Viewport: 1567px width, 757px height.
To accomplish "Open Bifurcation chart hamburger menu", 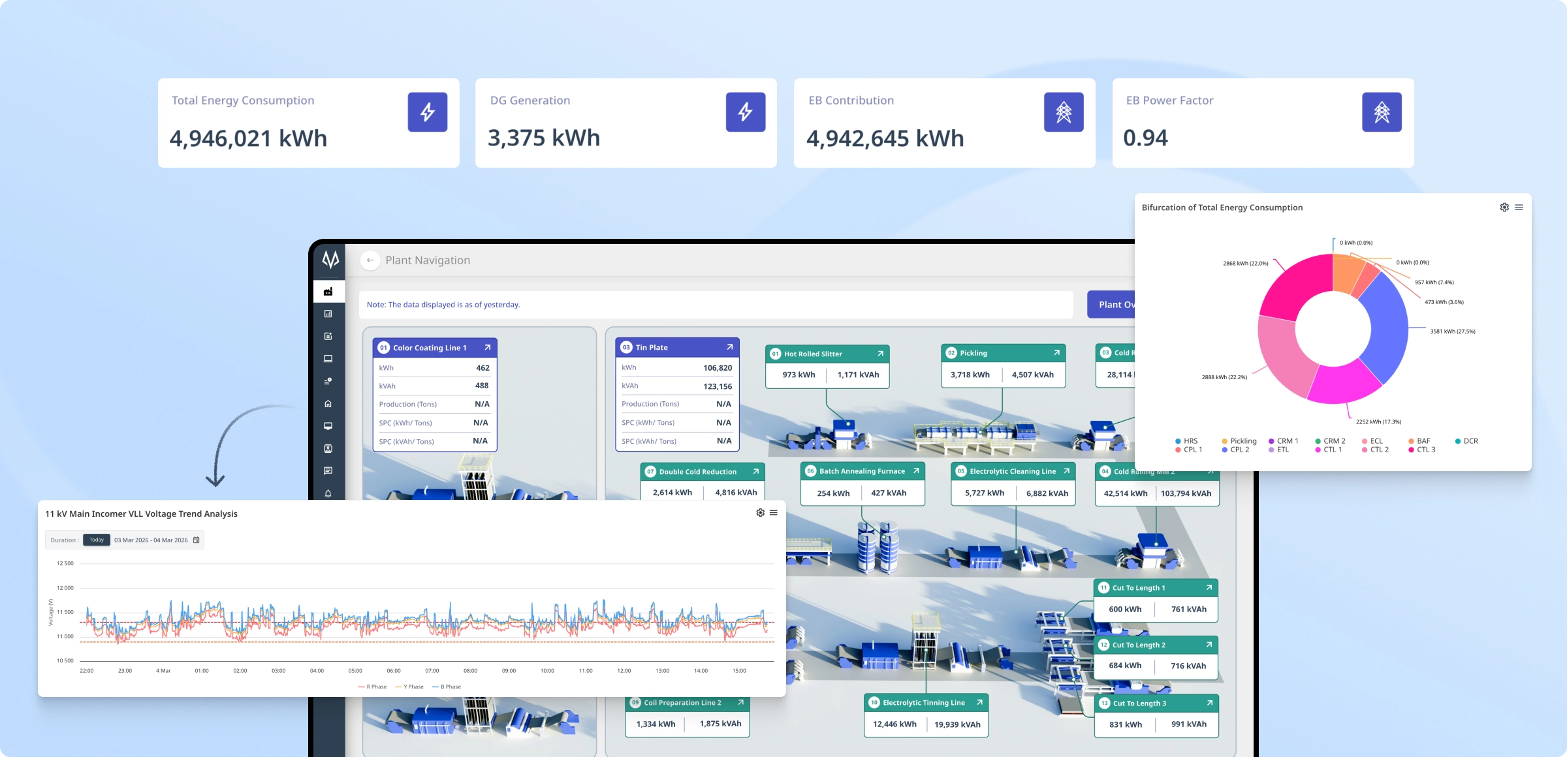I will coord(1519,207).
